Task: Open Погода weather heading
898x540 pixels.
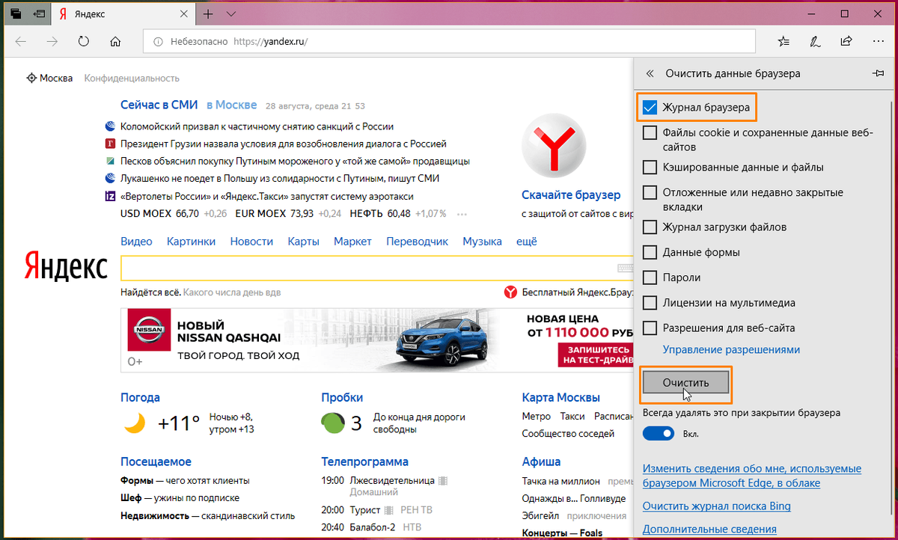Action: pyautogui.click(x=140, y=397)
